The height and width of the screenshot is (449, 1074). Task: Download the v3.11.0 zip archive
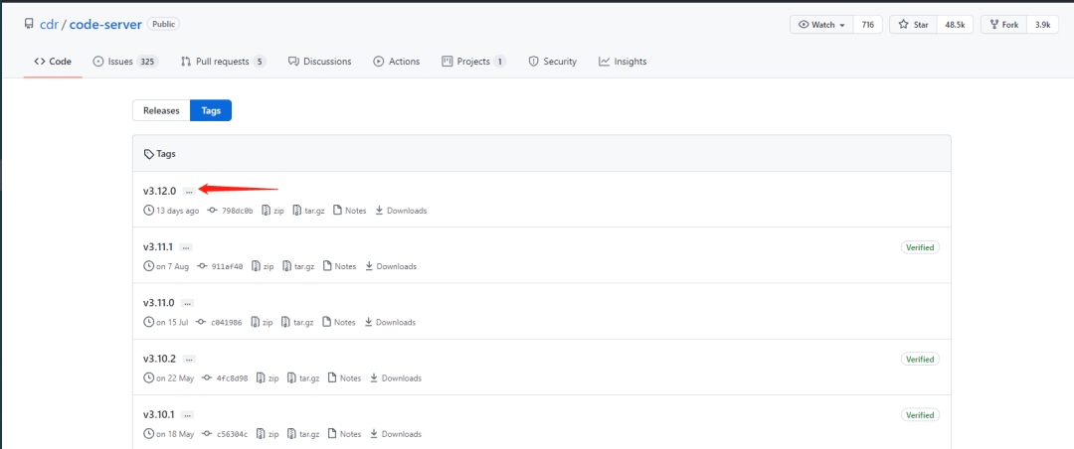pos(262,323)
